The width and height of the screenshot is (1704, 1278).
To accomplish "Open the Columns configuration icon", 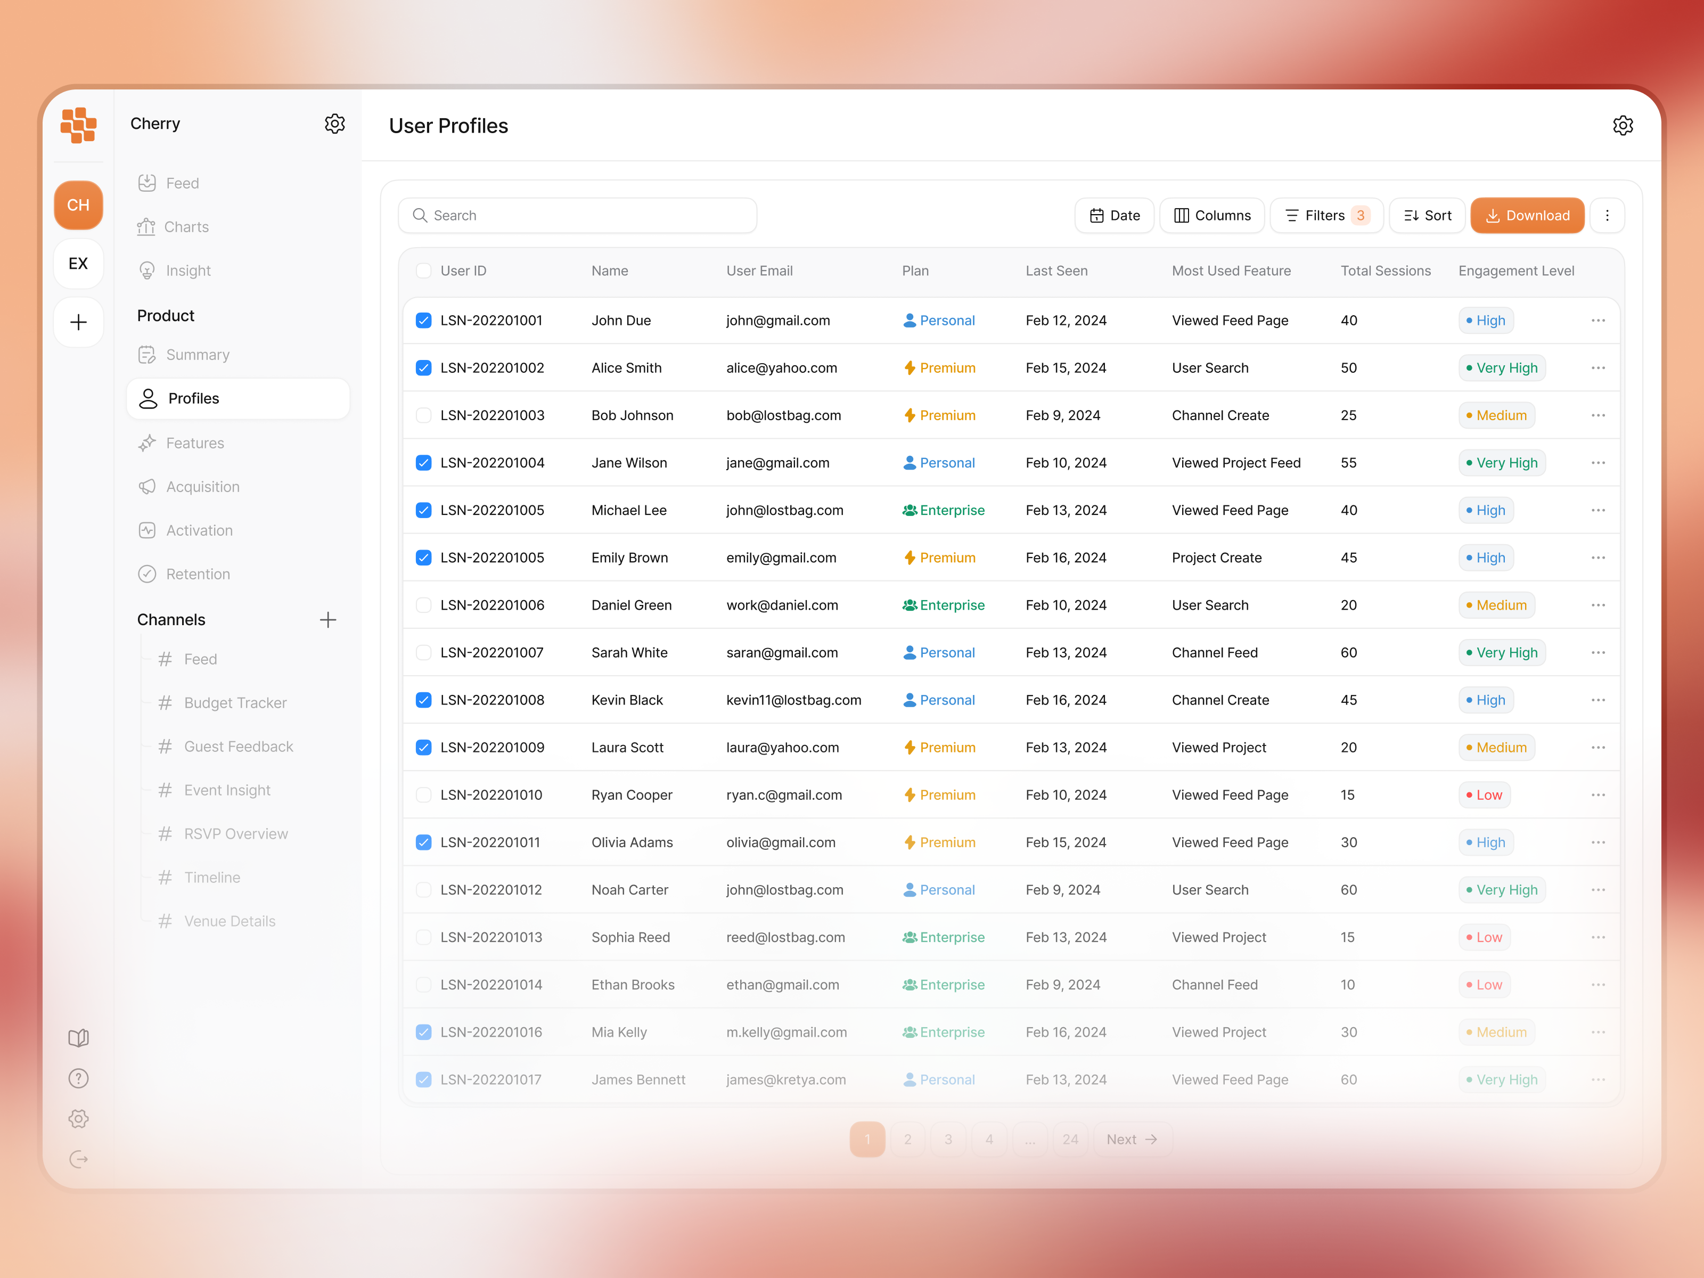I will coord(1182,216).
